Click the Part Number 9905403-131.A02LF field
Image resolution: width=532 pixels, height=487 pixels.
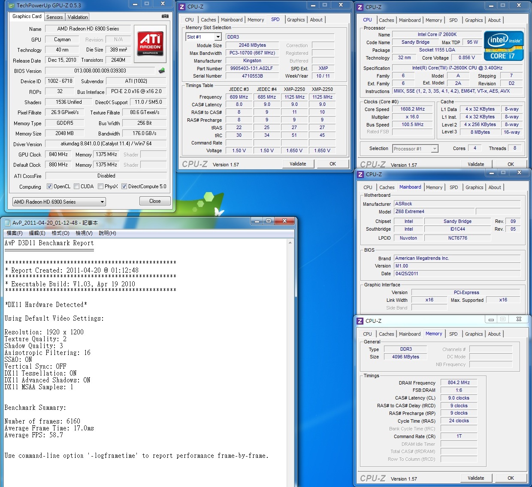(251, 68)
